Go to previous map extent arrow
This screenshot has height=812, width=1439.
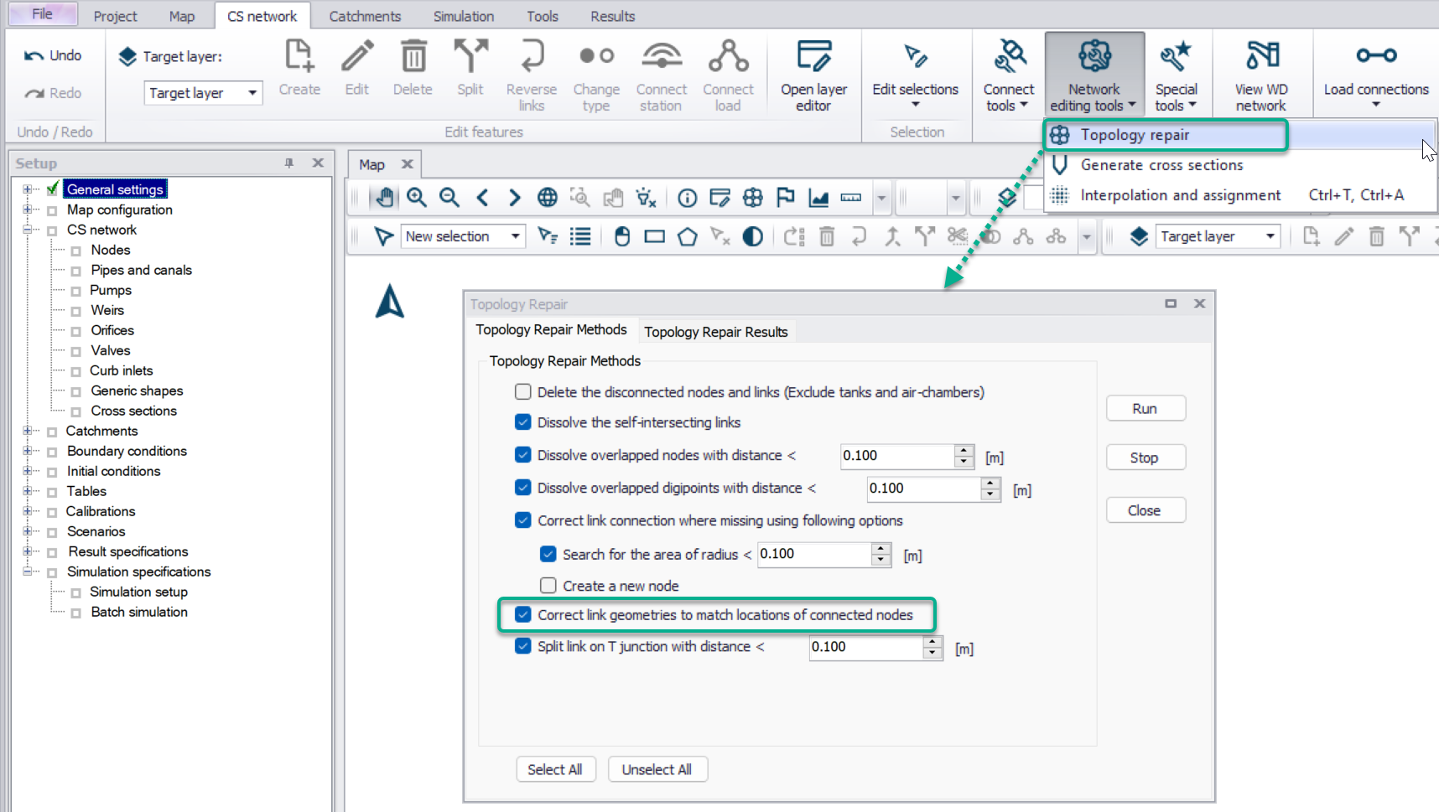482,198
